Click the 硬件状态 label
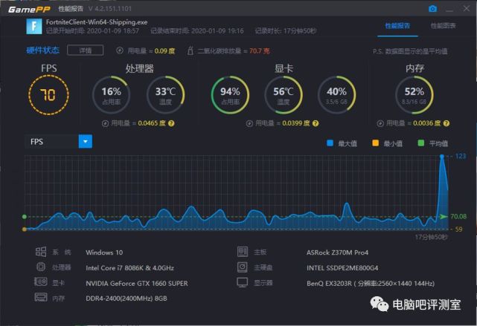Screen dimensions: 477x326 click(x=43, y=50)
